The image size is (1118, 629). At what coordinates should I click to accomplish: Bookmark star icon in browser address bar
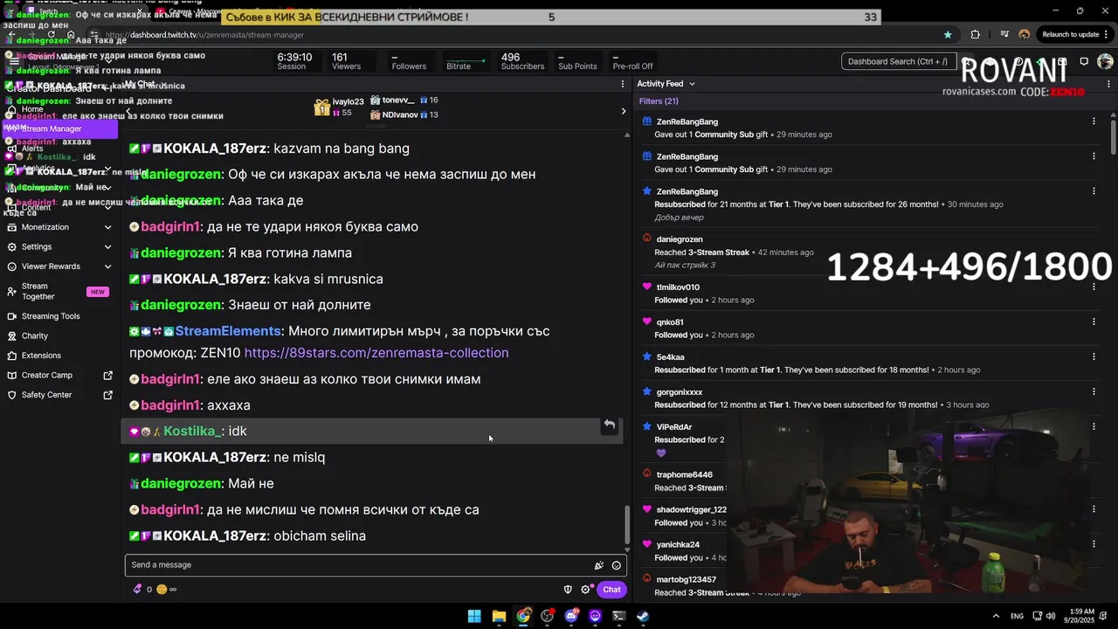(948, 35)
